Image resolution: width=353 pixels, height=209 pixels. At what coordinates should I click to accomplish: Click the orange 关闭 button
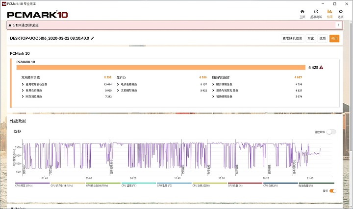pos(334,39)
